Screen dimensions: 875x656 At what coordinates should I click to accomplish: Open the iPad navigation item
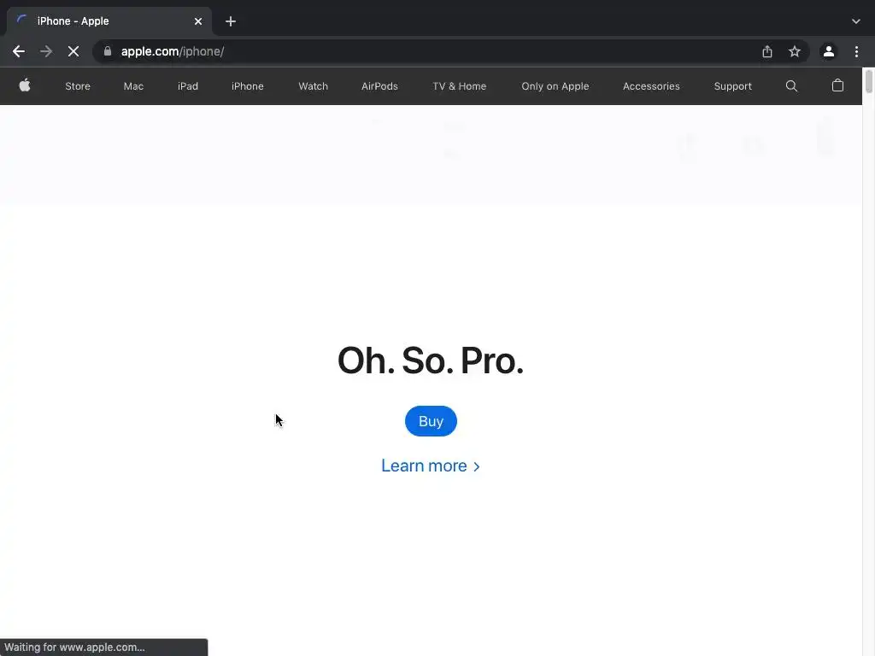click(x=187, y=86)
